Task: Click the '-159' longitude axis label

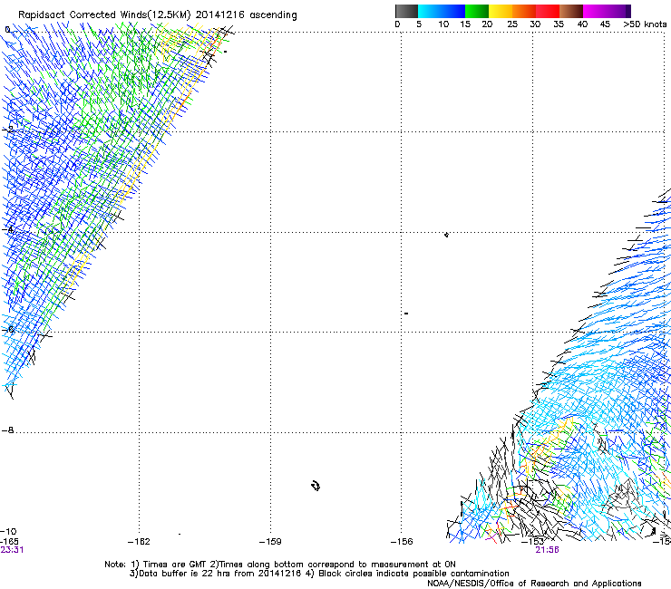Action: coord(270,542)
